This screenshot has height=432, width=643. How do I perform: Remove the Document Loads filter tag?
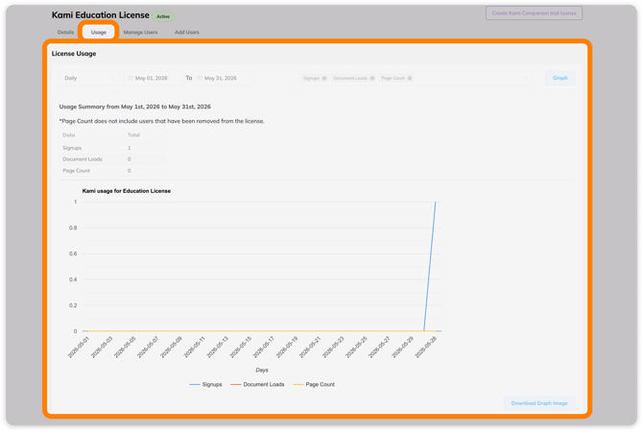click(372, 78)
